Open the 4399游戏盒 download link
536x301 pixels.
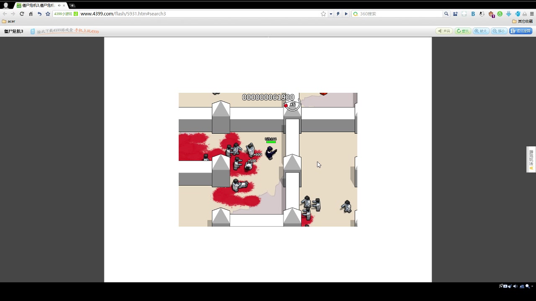[65, 31]
